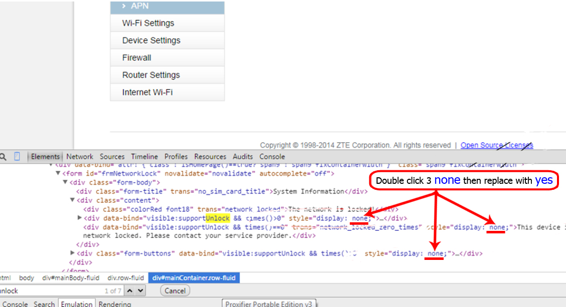The image size is (566, 307).
Task: Select the System Information form-title line
Action: 222,191
